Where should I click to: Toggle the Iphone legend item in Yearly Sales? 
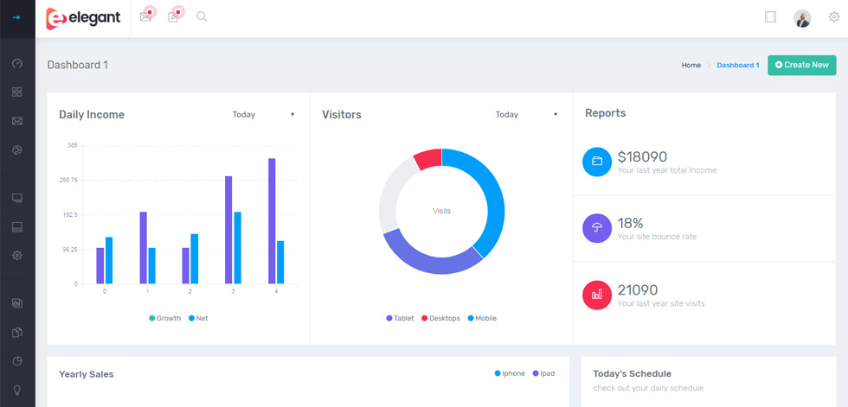(x=510, y=373)
